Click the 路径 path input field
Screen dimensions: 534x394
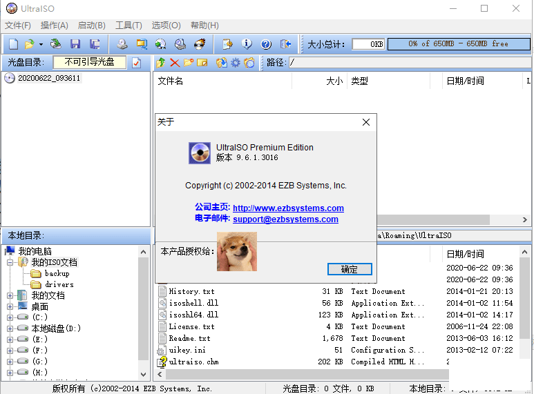tap(410, 63)
